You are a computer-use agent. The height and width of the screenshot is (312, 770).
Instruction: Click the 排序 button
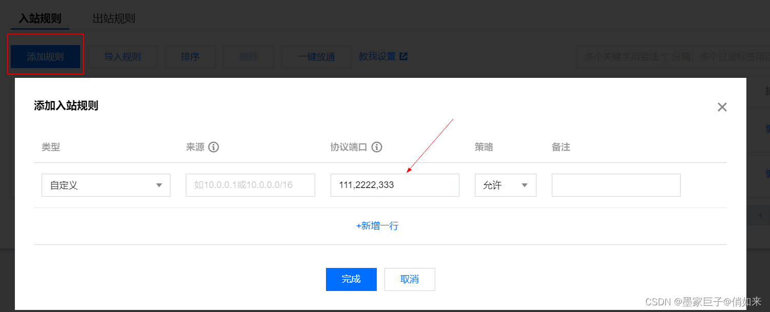coord(190,56)
